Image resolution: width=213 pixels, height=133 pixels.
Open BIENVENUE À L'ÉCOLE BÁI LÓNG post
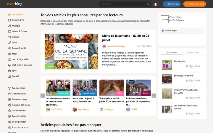186,91
